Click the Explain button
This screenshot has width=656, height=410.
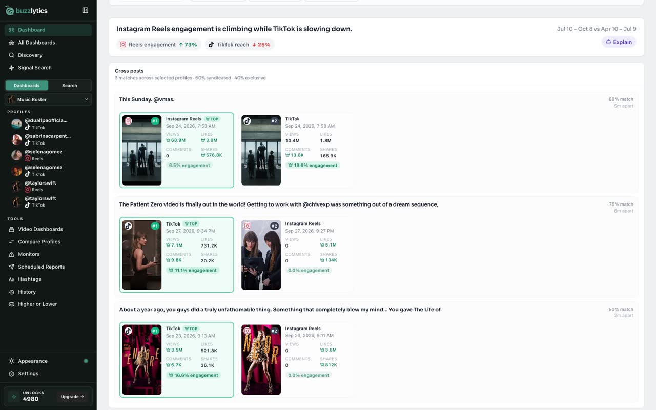[x=619, y=42]
